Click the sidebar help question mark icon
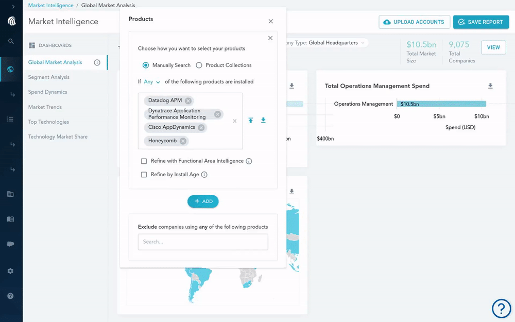Screen dimensions: 515x322 [10, 296]
